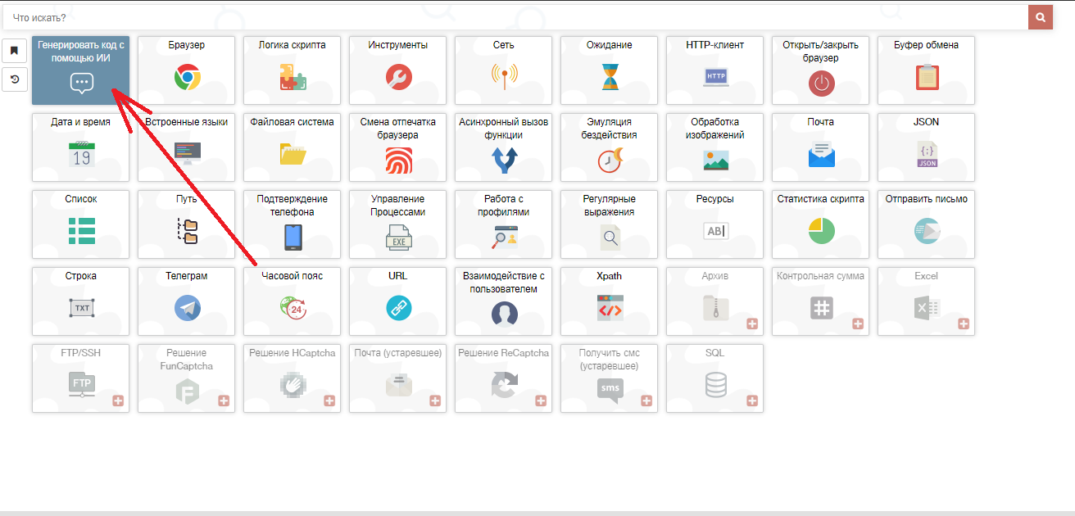Screen dimensions: 1075x516
Task: Open the Инструменты wrench icon
Action: coord(398,77)
